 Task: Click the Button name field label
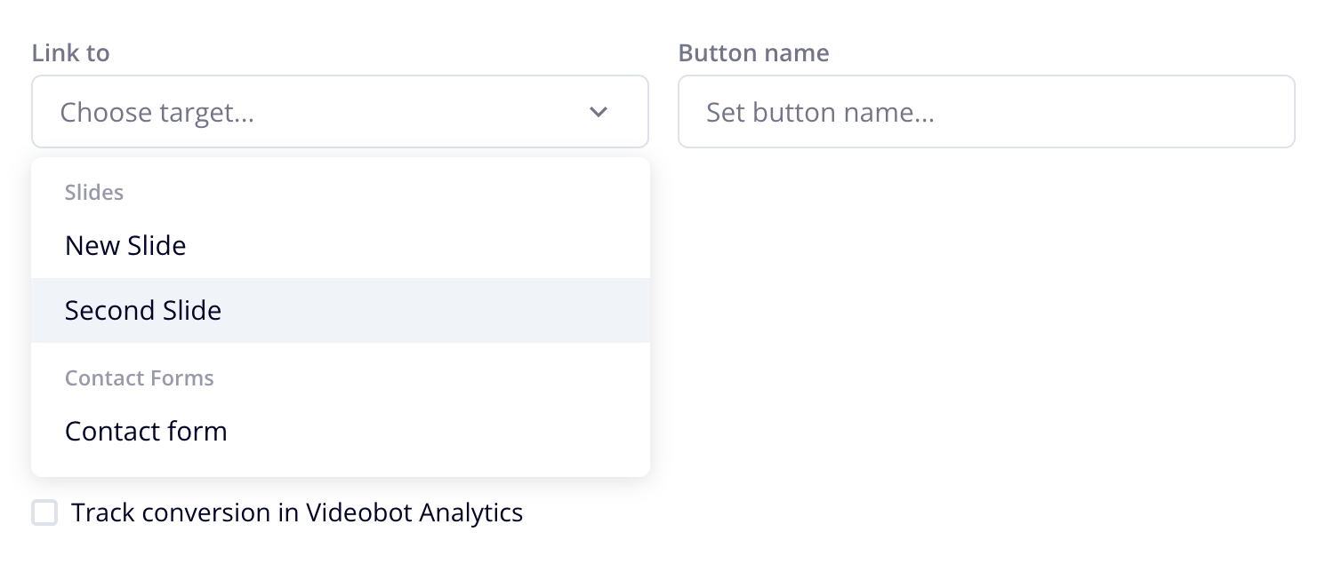753,53
